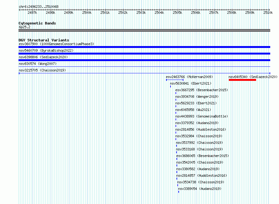Click the esv2463766 McKernan2009 label

click(x=189, y=77)
